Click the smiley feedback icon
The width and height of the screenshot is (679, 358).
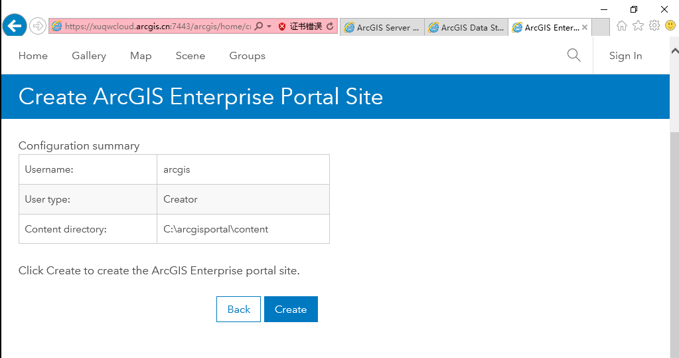pyautogui.click(x=670, y=25)
